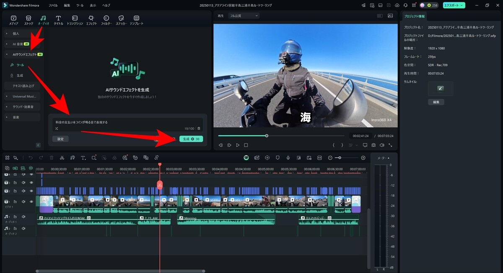Select the プロジェクト情報 tab
Viewport: 503px width, 273px height.
coord(414,16)
